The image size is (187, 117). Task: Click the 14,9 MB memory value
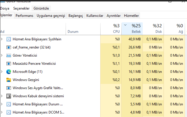tap(135, 80)
